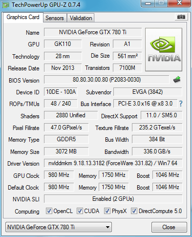This screenshot has height=237, width=192.
Task: Click the BIOS save chip icon
Action: pos(177,80)
